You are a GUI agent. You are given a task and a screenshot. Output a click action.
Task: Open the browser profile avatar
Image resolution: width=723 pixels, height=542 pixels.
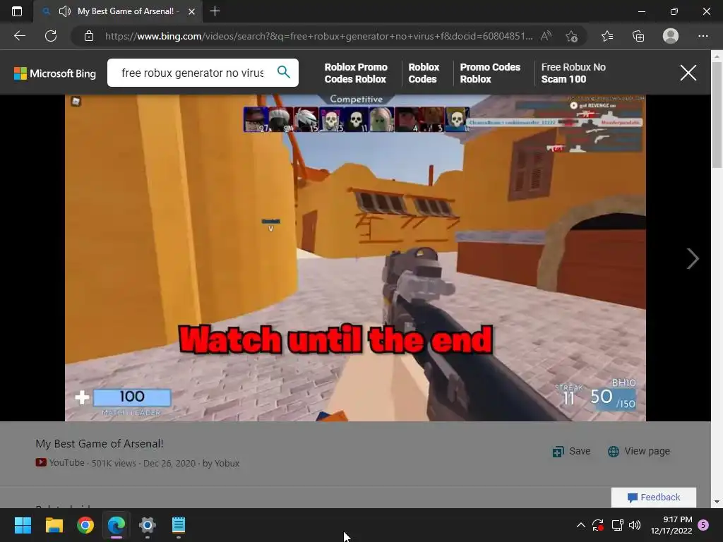coord(671,36)
